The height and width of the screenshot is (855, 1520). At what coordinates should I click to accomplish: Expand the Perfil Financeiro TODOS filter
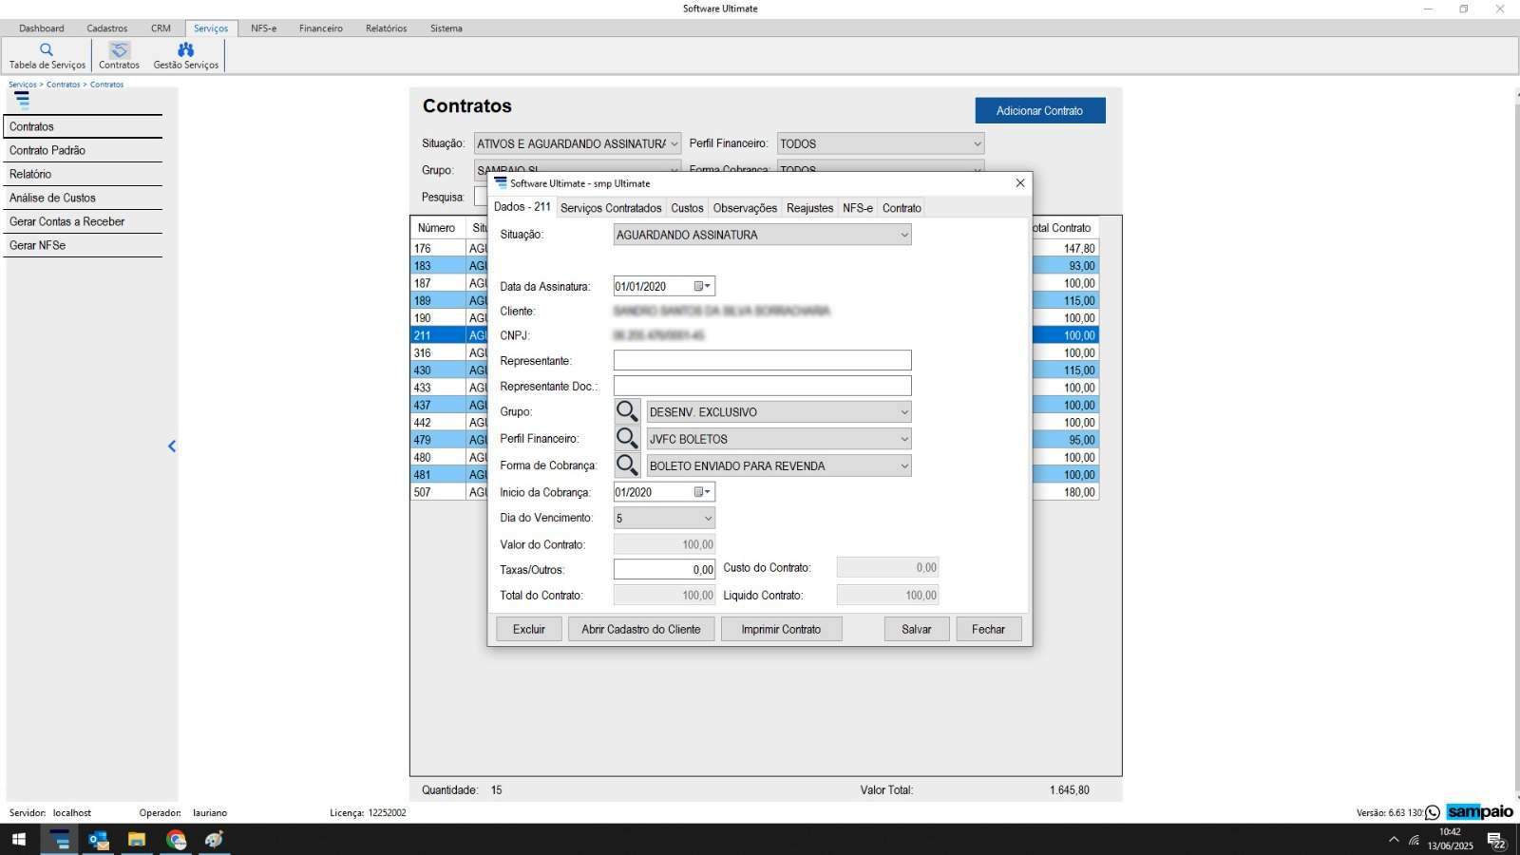[x=977, y=143]
